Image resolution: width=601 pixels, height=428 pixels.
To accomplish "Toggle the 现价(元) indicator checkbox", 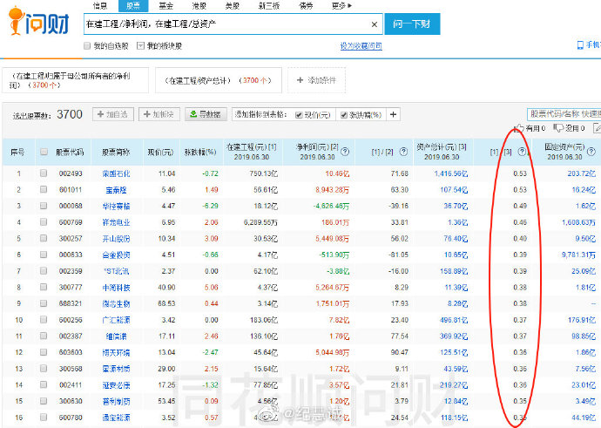I will click(299, 115).
